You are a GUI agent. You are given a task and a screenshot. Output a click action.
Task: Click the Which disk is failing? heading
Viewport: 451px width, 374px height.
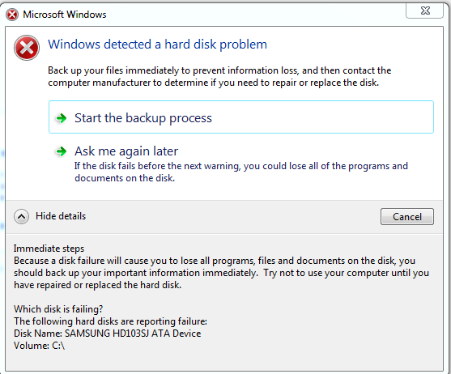[x=58, y=309]
